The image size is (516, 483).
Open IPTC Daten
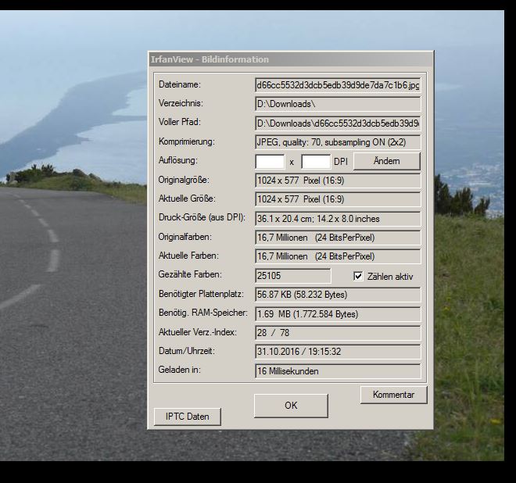tap(187, 417)
